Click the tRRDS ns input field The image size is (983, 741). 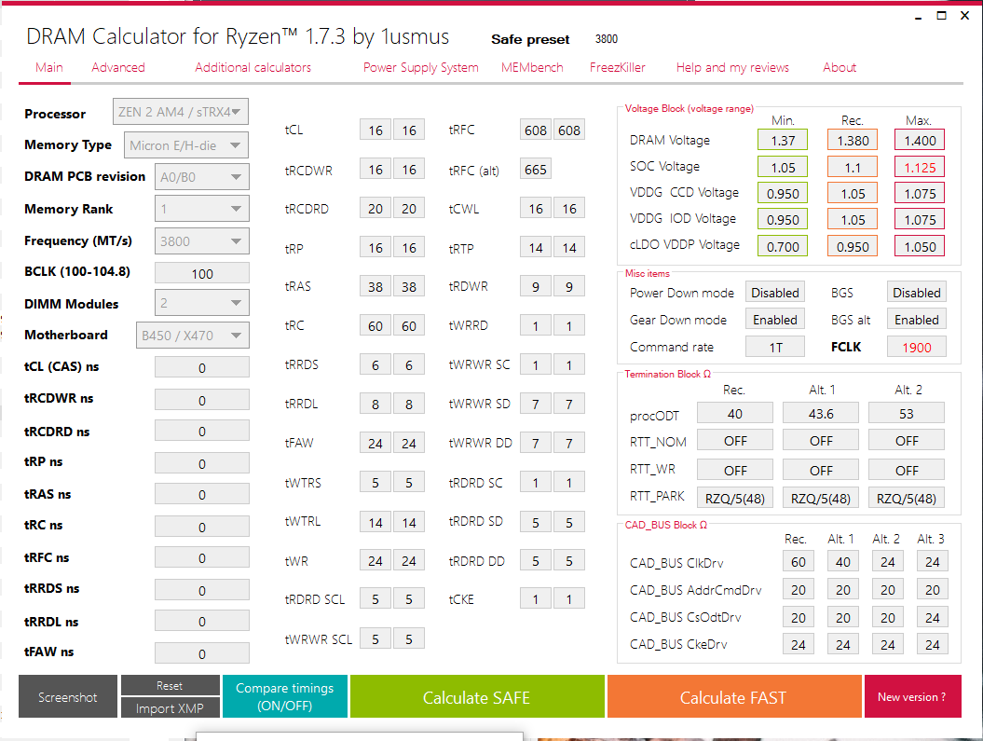[202, 590]
